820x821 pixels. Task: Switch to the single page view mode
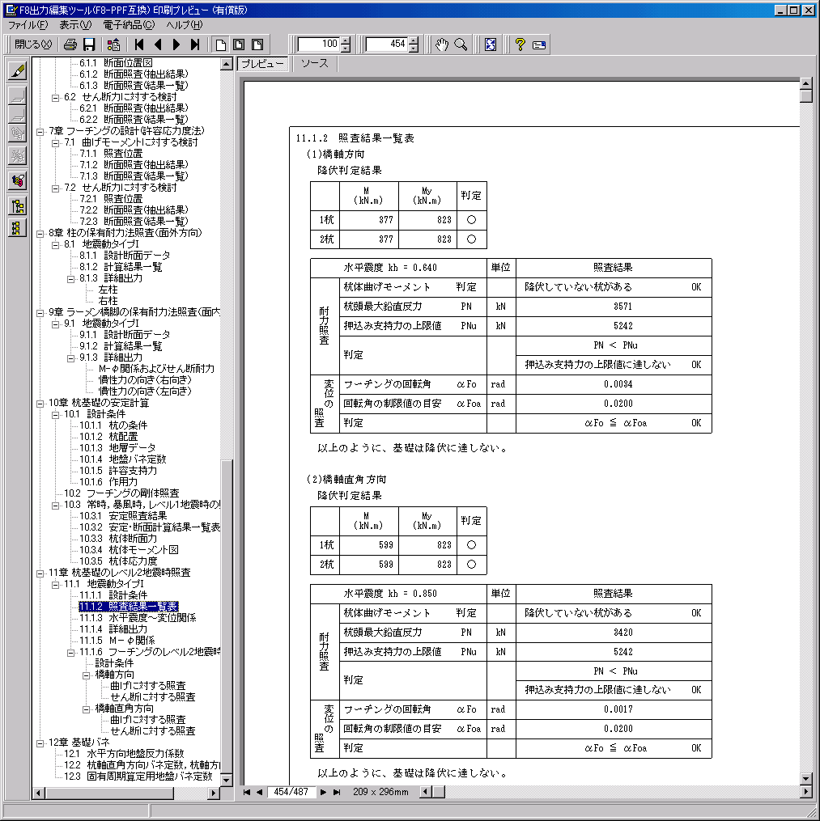pos(221,45)
